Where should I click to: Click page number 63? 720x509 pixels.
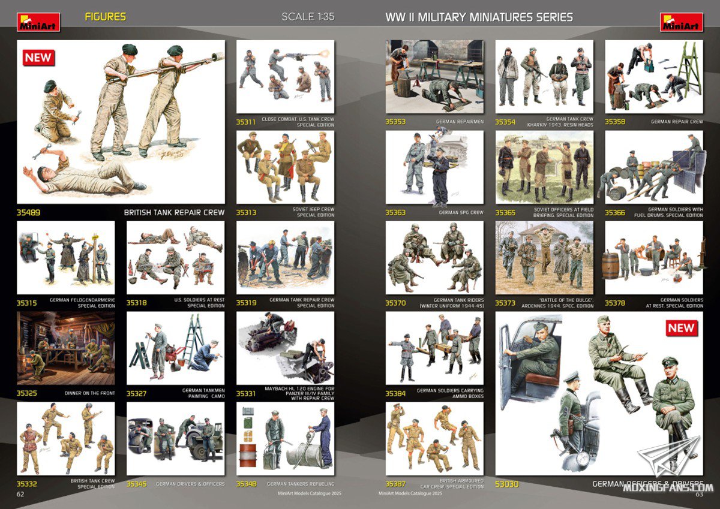[699, 495]
